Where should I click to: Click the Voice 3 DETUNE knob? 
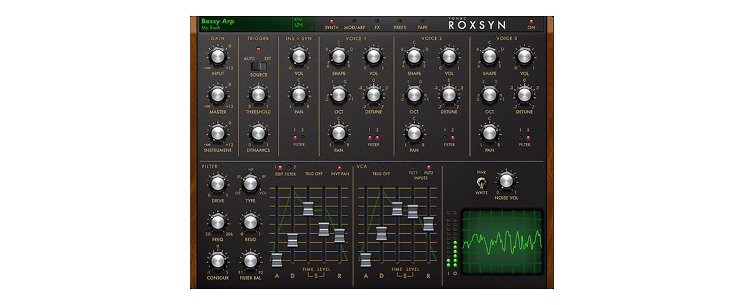[525, 95]
